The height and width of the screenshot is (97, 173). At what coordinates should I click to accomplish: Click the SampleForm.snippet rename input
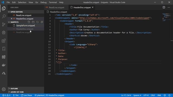tap(25, 25)
